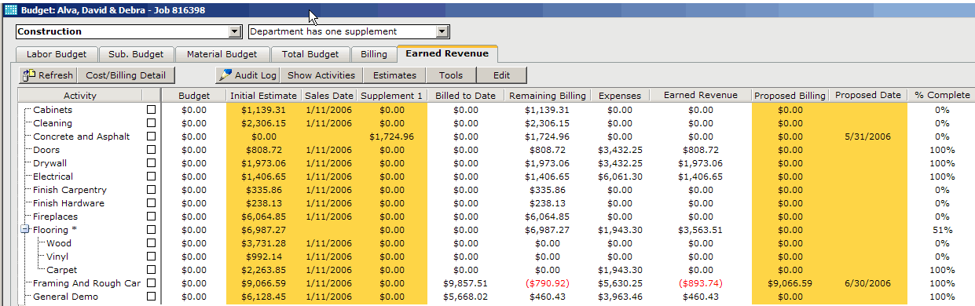Check the Cabinets activity checkbox
Image resolution: width=975 pixels, height=306 pixels.
[152, 110]
